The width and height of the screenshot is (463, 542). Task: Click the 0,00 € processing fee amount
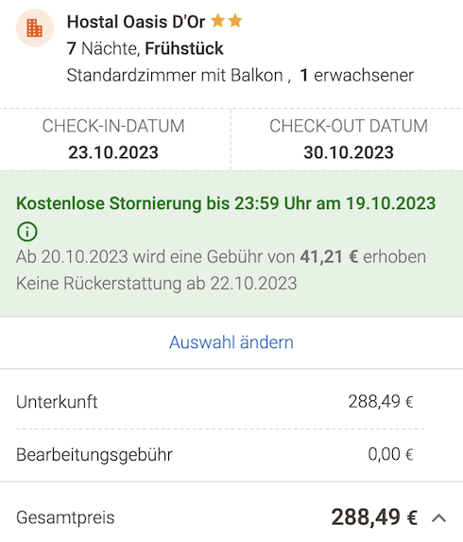(x=390, y=454)
